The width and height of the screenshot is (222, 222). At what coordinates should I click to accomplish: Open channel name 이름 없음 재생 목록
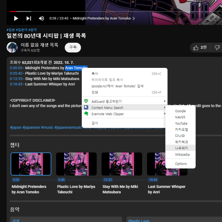click(x=39, y=45)
